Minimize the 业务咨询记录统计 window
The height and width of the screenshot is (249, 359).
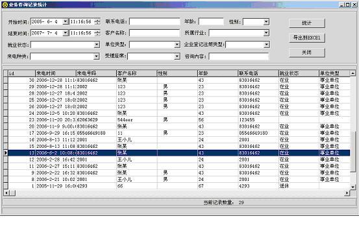pos(342,5)
